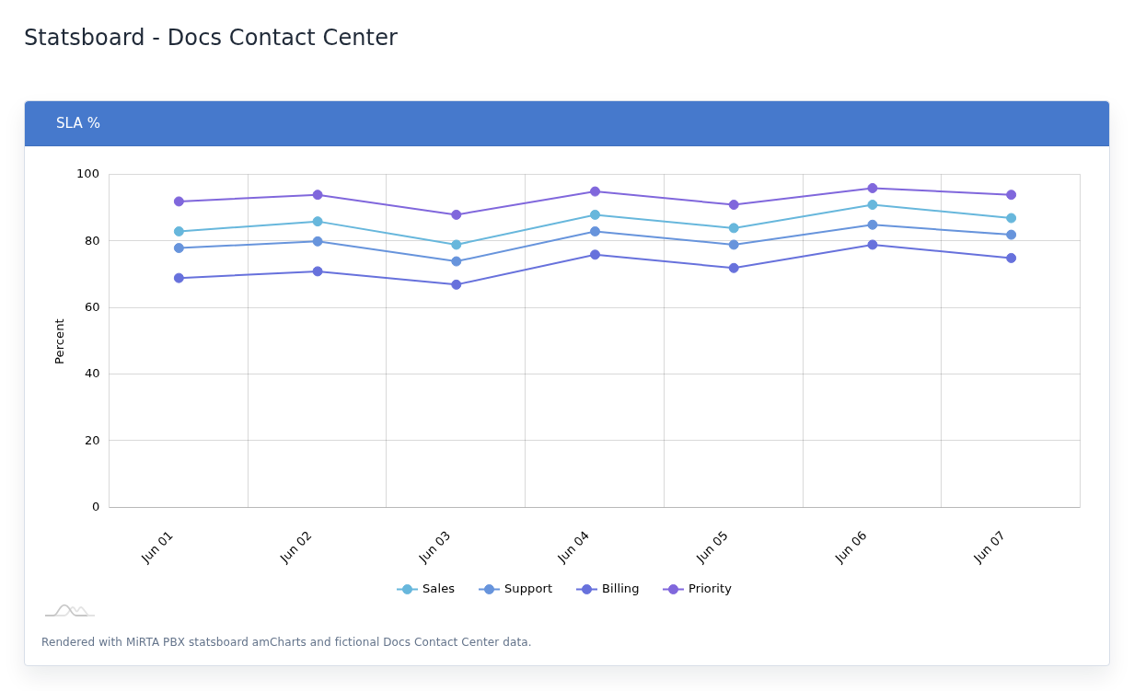This screenshot has width=1134, height=691.
Task: Click the Statsboard - Docs Contact Center title
Action: [211, 38]
